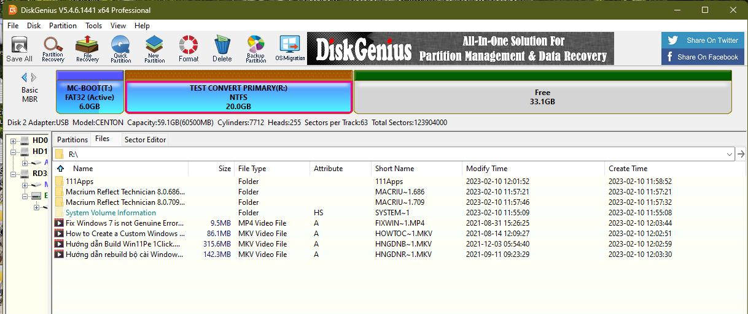Click System Volume Information folder icon
The width and height of the screenshot is (748, 314).
60,213
